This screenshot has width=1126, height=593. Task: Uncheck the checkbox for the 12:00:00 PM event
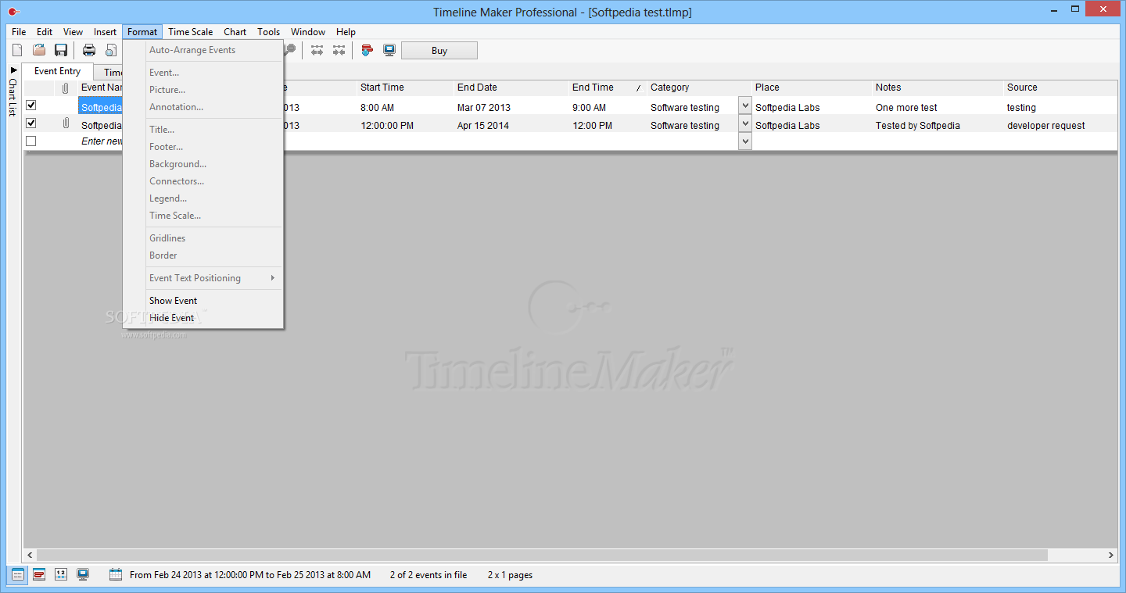click(x=31, y=123)
